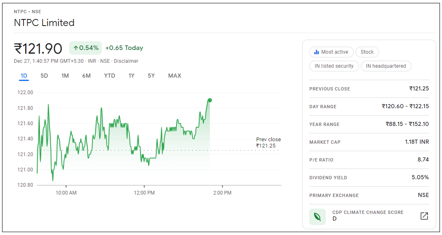Click the primary exchange value NSE

(x=423, y=195)
